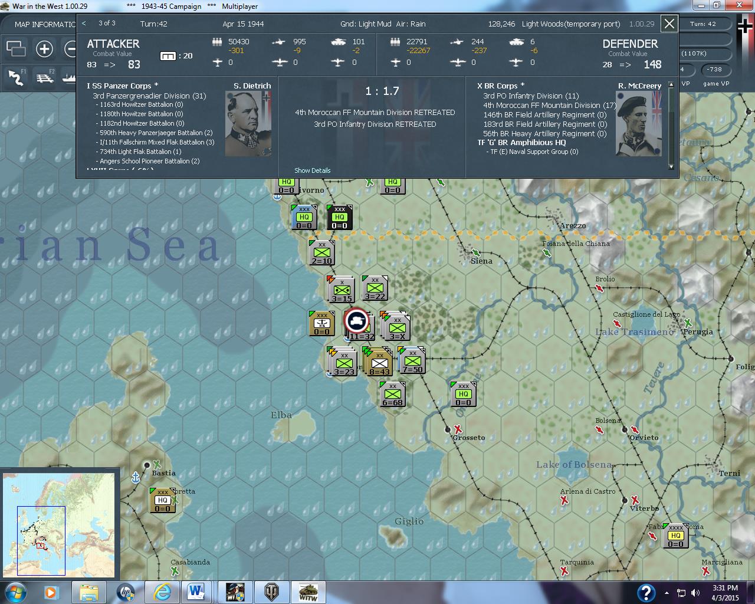
Task: Open Word from the taskbar
Action: 196,592
